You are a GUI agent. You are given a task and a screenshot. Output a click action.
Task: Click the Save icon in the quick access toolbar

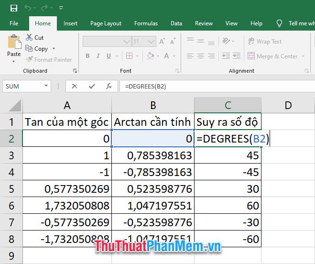14,8
